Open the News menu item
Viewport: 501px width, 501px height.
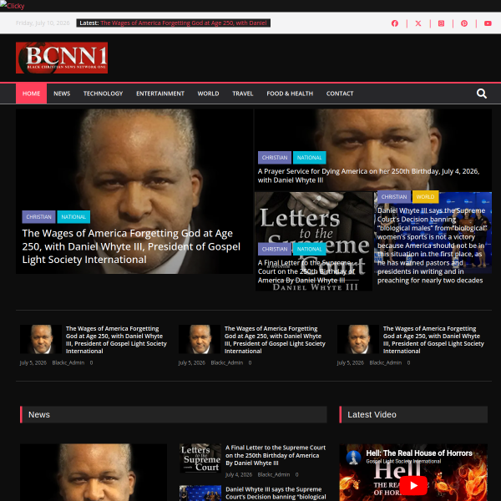coord(62,94)
